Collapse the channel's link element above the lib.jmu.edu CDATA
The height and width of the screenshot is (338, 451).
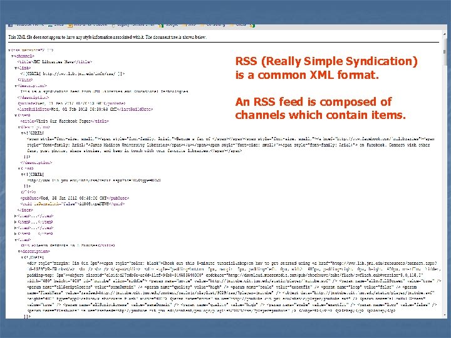[16, 68]
